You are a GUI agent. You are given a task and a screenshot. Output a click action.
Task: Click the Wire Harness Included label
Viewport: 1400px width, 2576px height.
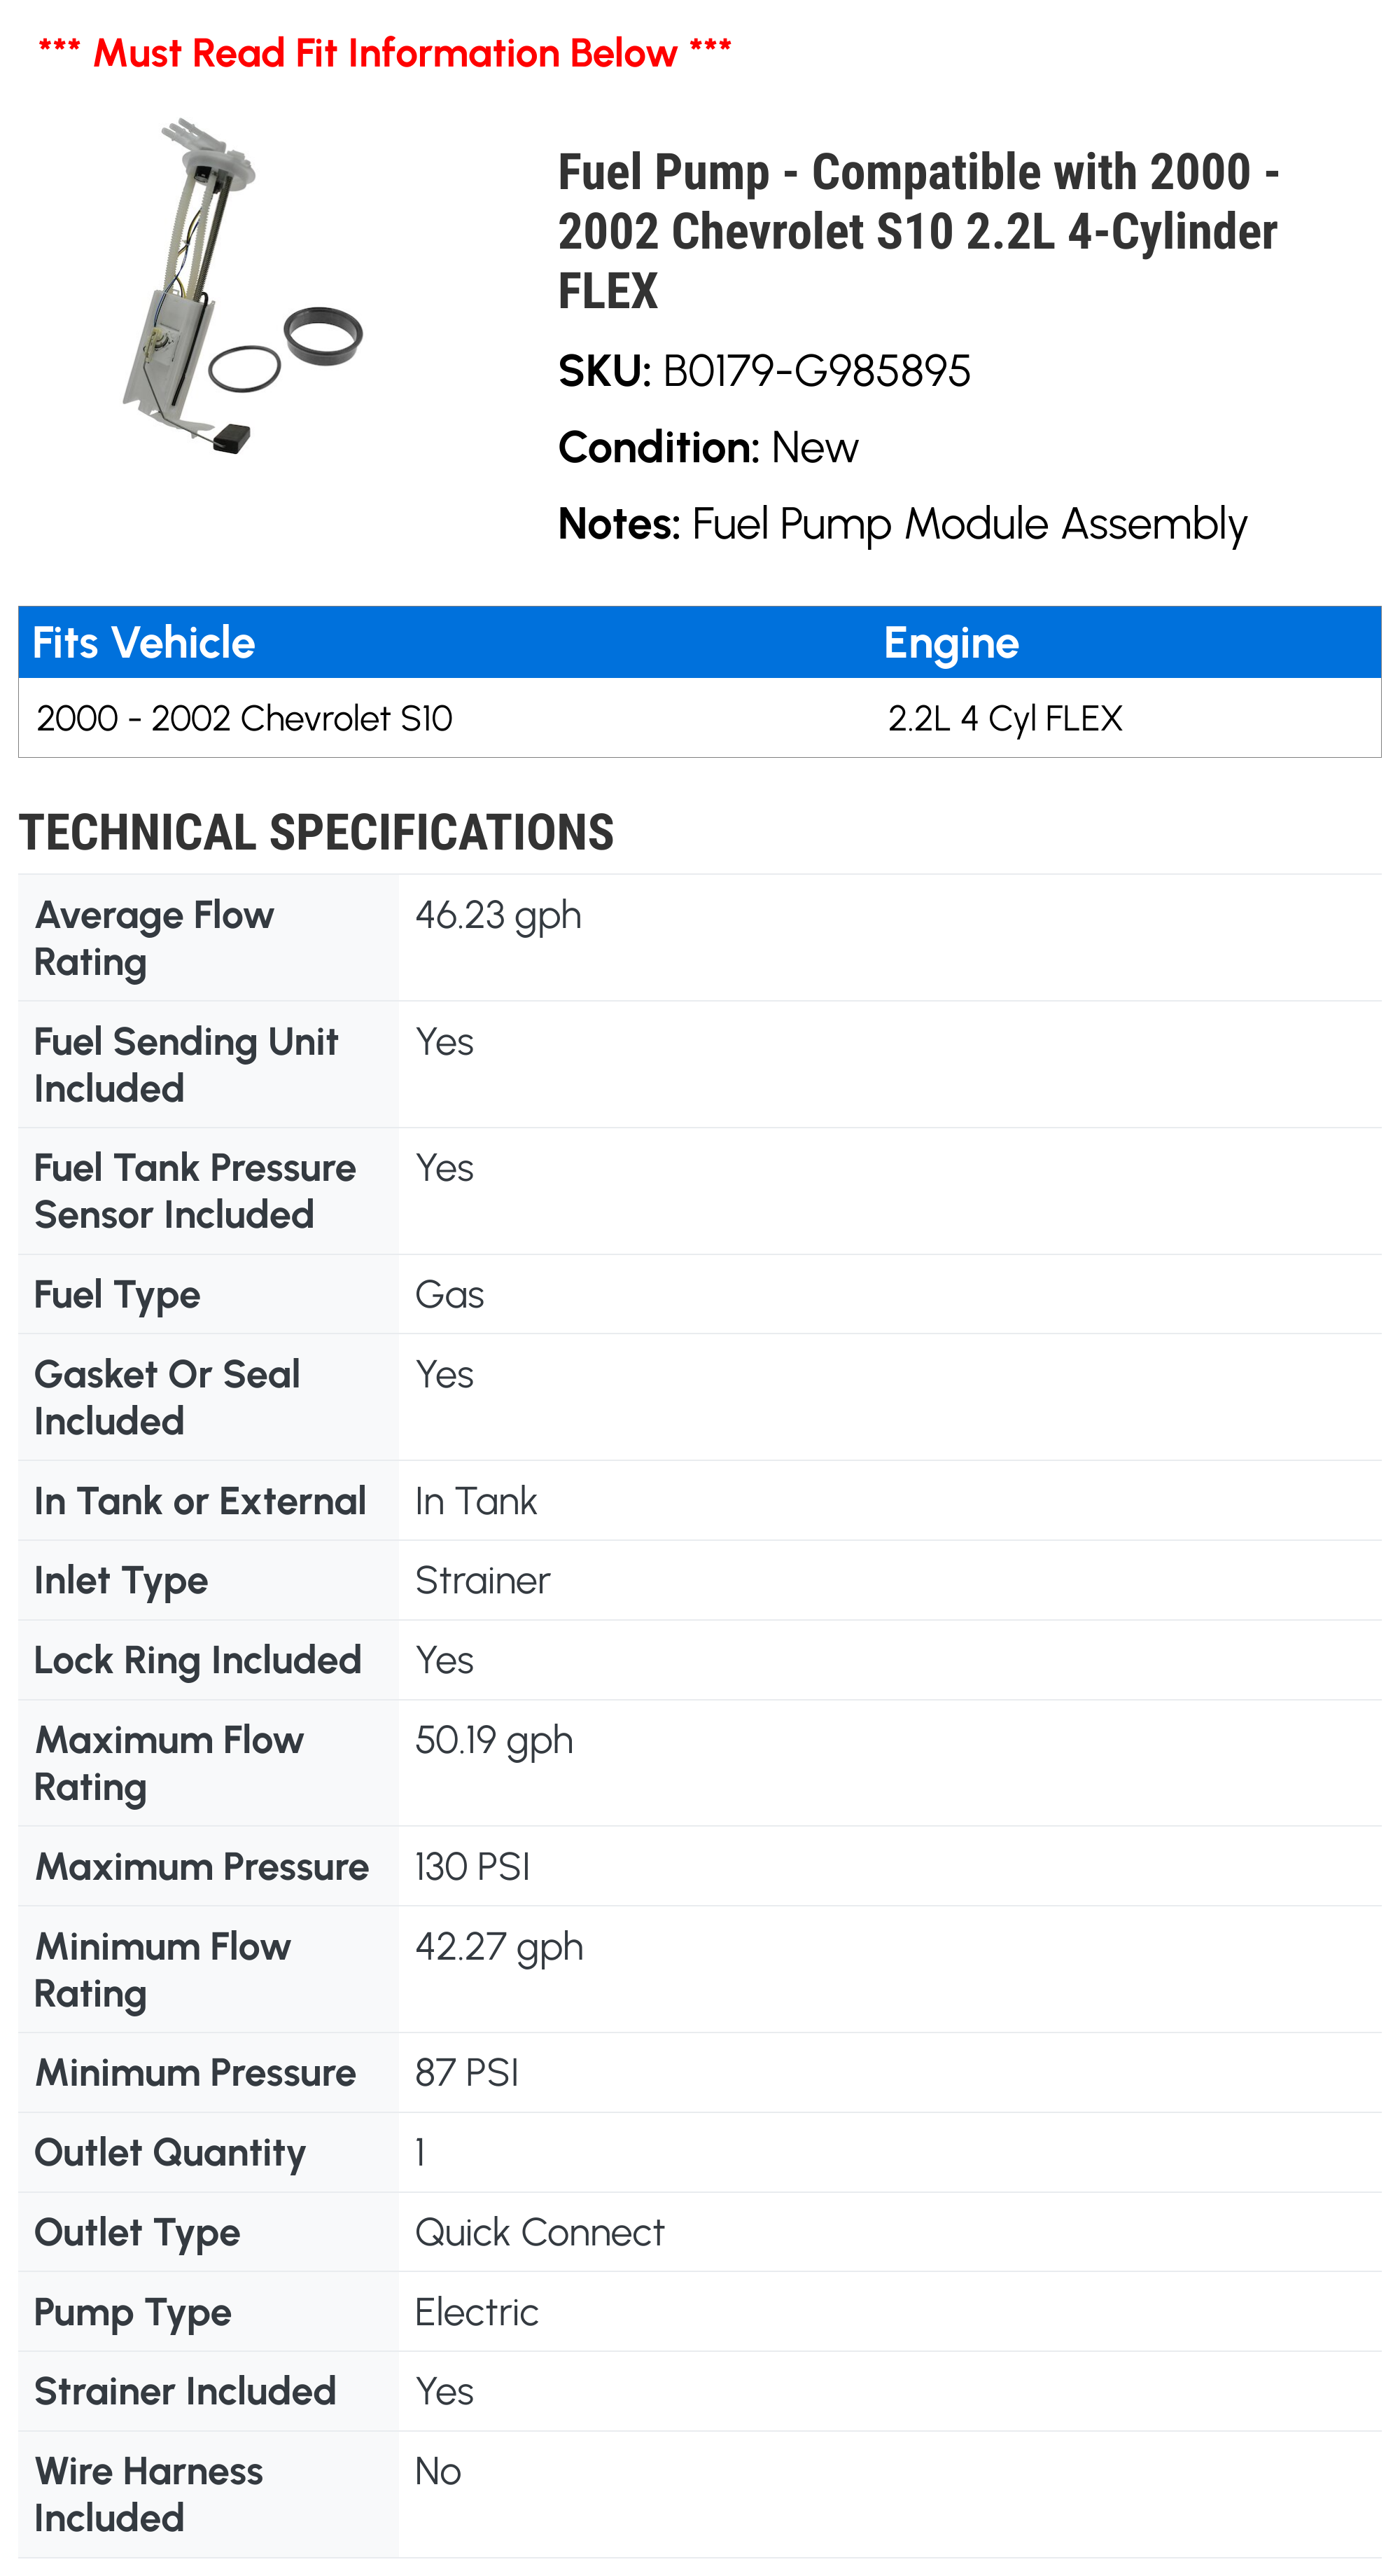[x=149, y=2494]
